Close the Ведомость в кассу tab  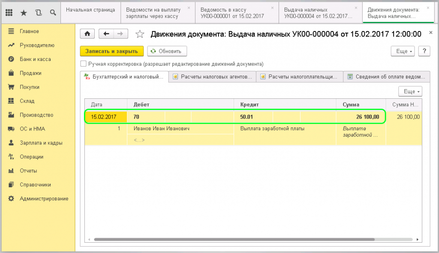(273, 8)
